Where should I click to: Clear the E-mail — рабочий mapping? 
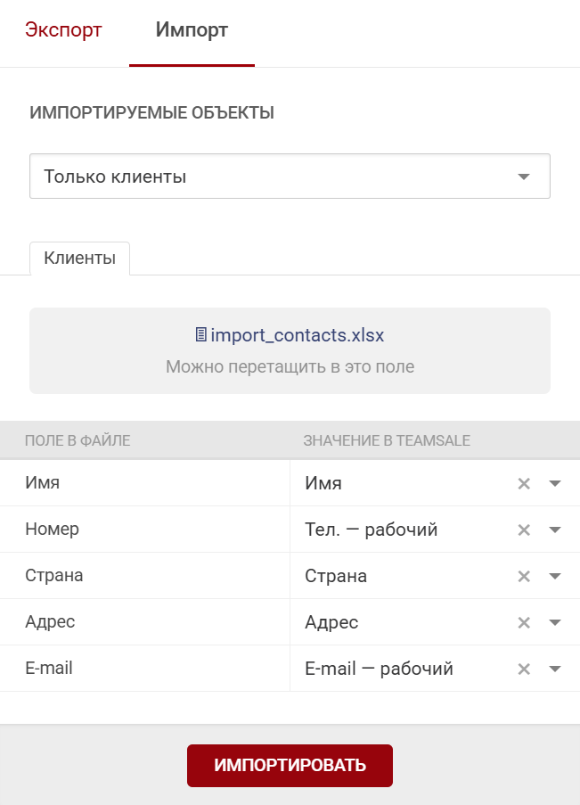tap(524, 669)
